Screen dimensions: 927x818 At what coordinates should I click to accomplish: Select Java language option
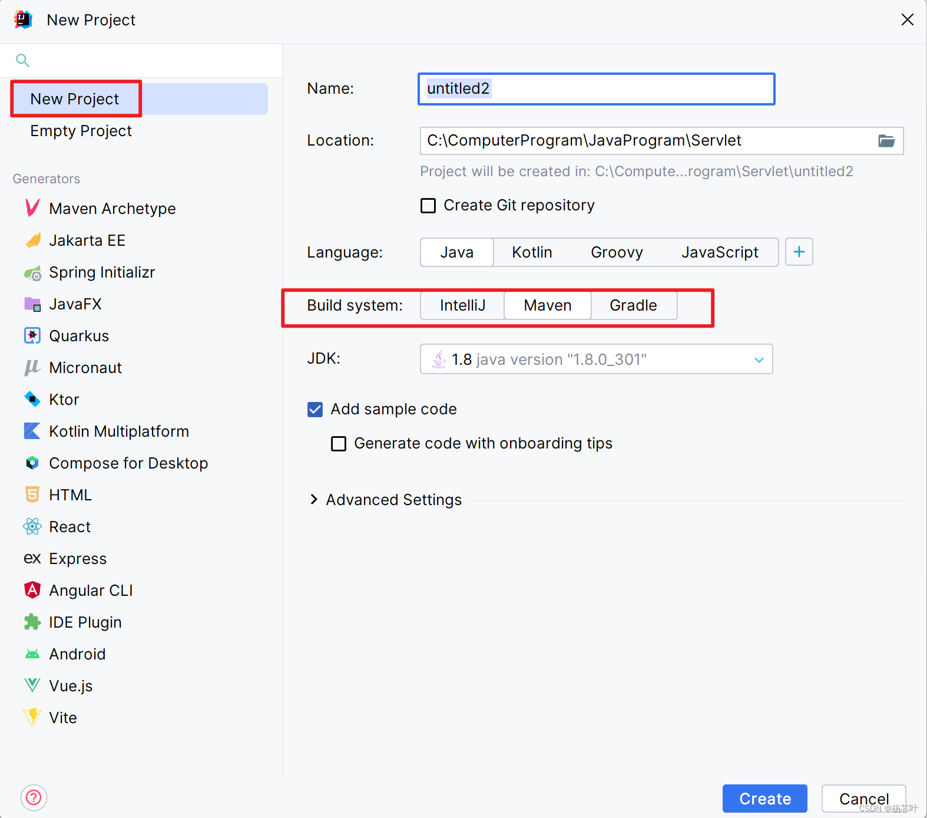click(x=457, y=252)
